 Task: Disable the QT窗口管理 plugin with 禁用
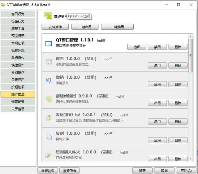(157, 47)
